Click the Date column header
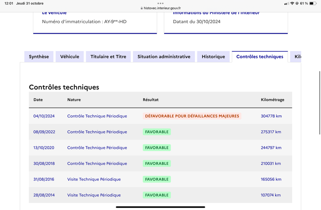The width and height of the screenshot is (321, 210). coord(38,100)
